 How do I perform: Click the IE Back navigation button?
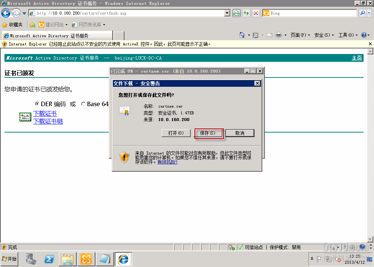coord(6,13)
